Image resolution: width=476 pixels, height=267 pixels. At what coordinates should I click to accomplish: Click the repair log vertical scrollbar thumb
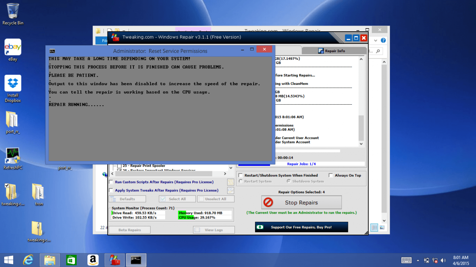pos(361,128)
